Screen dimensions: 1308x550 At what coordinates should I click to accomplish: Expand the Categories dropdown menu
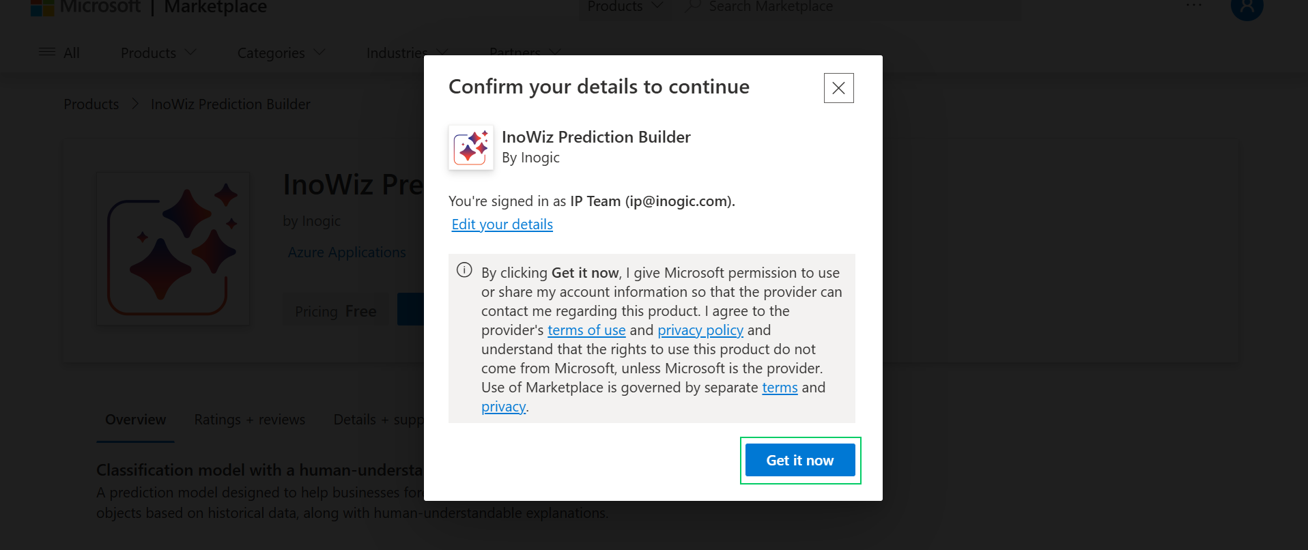point(281,53)
